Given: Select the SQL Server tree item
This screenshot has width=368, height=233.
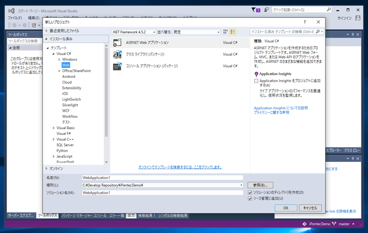Looking at the screenshot, I should coord(65,145).
